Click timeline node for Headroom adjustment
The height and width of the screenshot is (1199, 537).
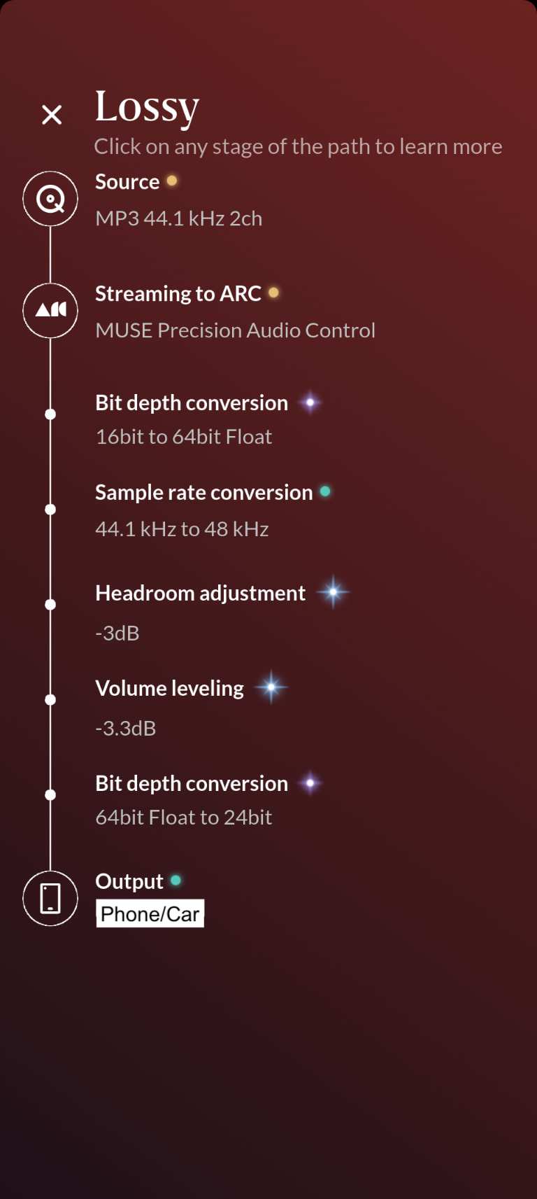point(50,605)
